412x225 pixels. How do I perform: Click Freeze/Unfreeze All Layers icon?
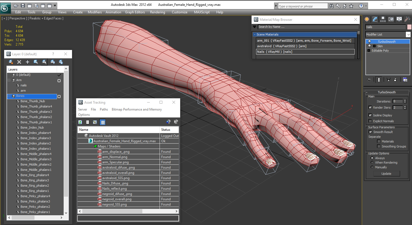[61, 62]
